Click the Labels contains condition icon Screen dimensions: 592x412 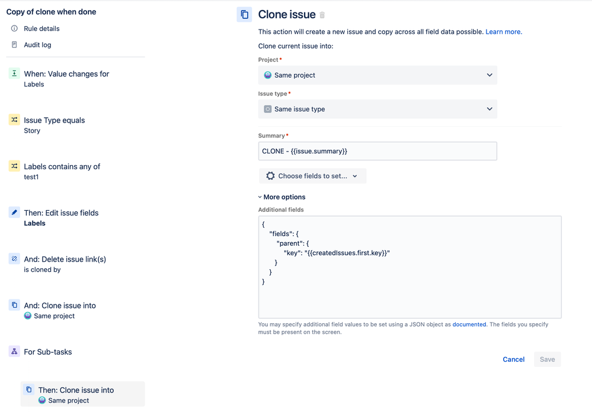14,166
